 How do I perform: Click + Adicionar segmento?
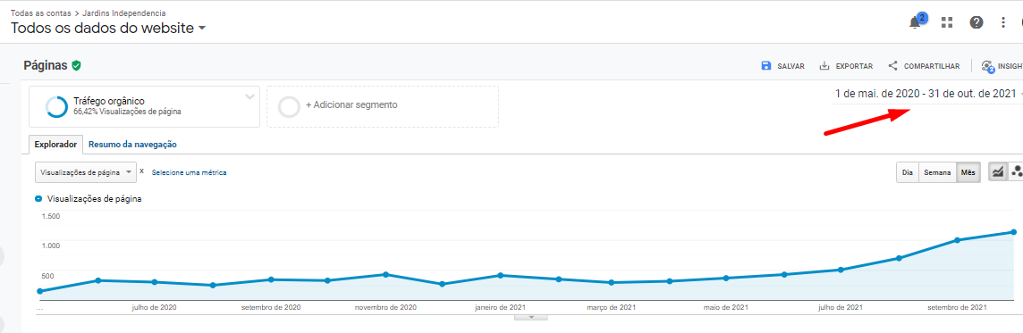click(351, 105)
